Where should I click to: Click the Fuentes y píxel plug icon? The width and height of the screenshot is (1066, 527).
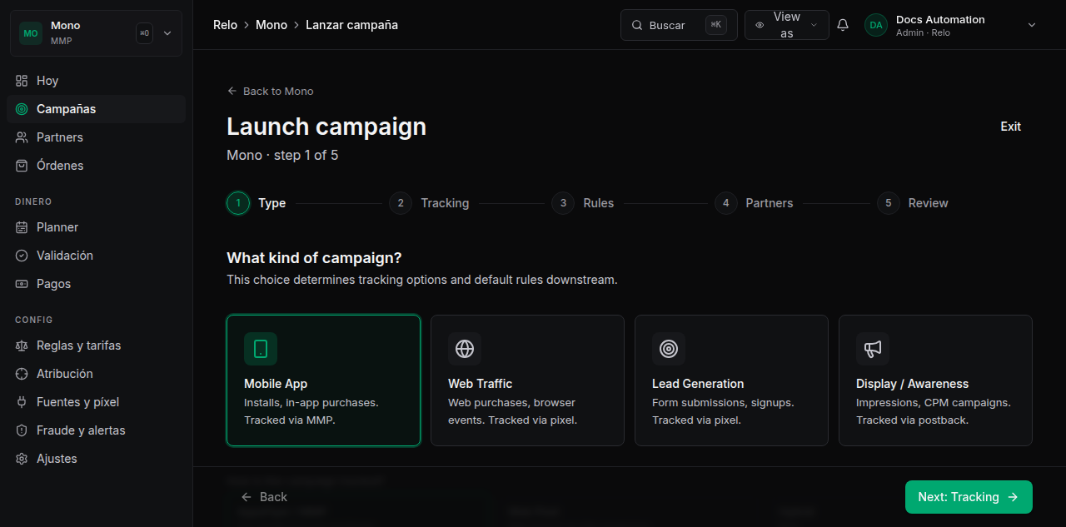22,402
